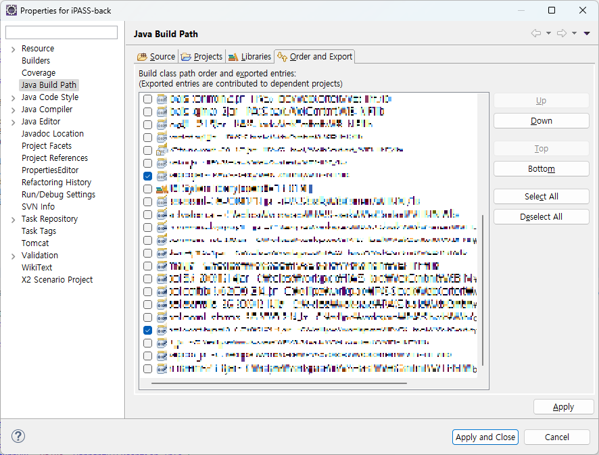Open Refactoring History page
This screenshot has height=455, width=599.
coord(56,183)
